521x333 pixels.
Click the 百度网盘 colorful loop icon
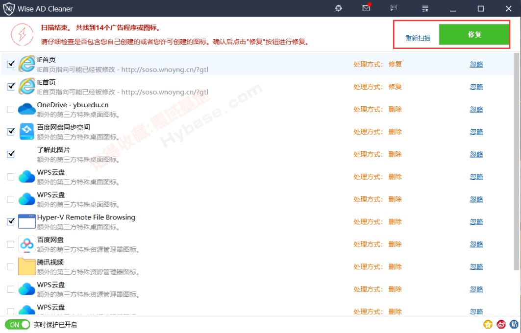26,244
